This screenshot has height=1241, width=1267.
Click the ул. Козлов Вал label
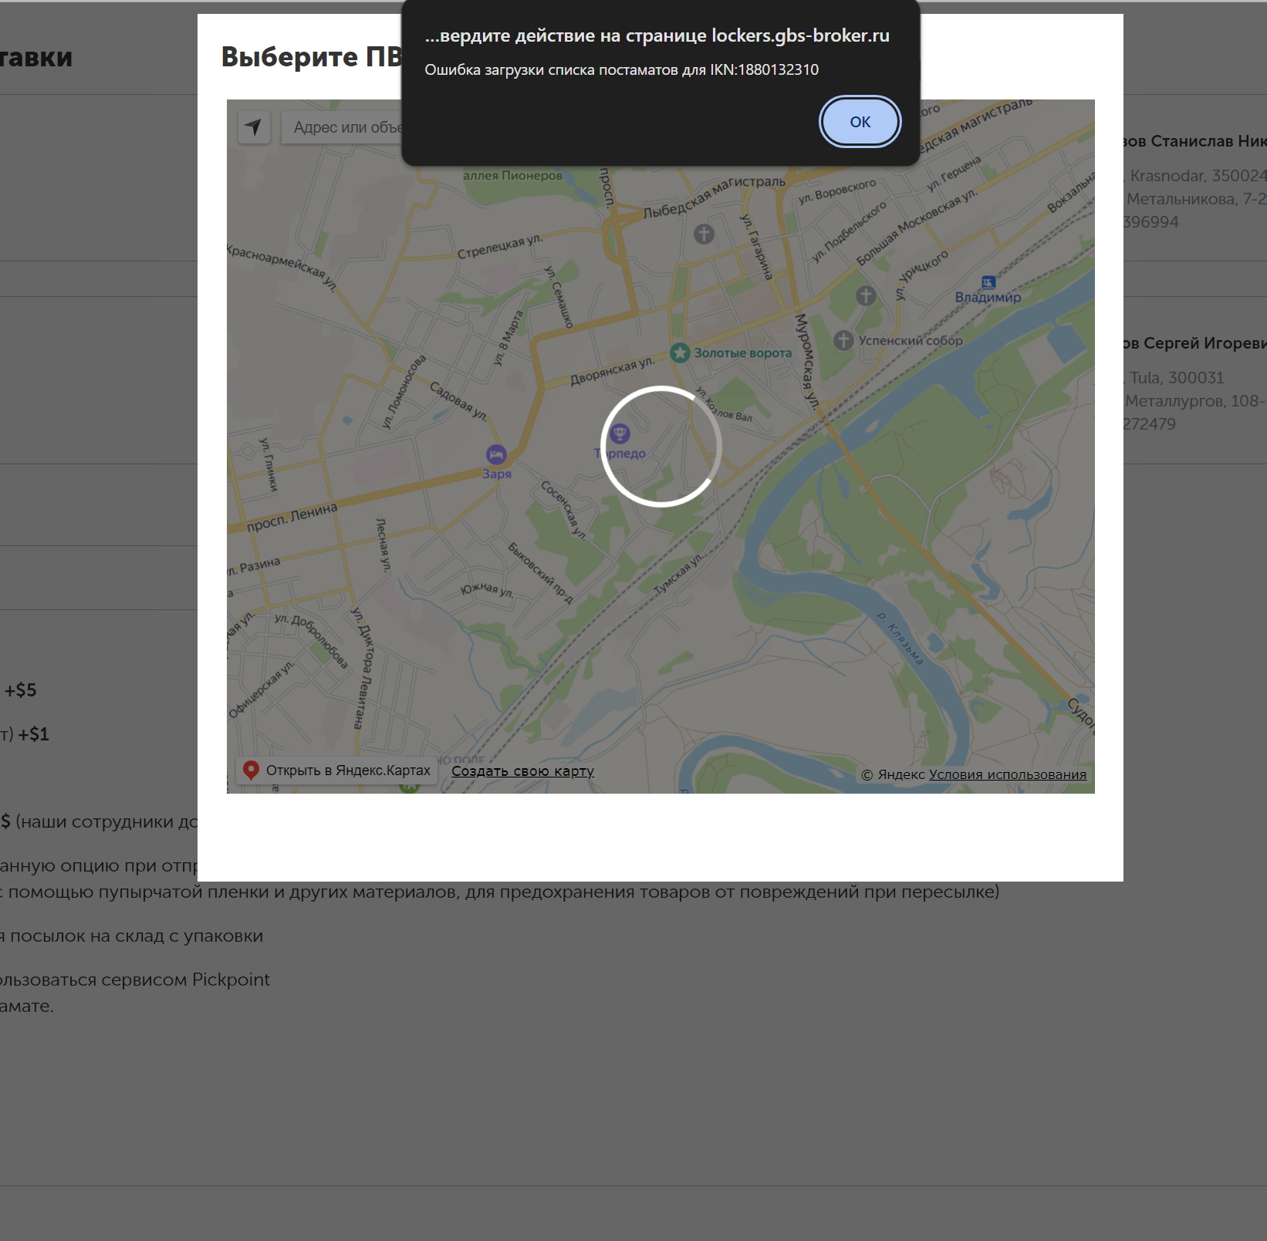pos(724,404)
